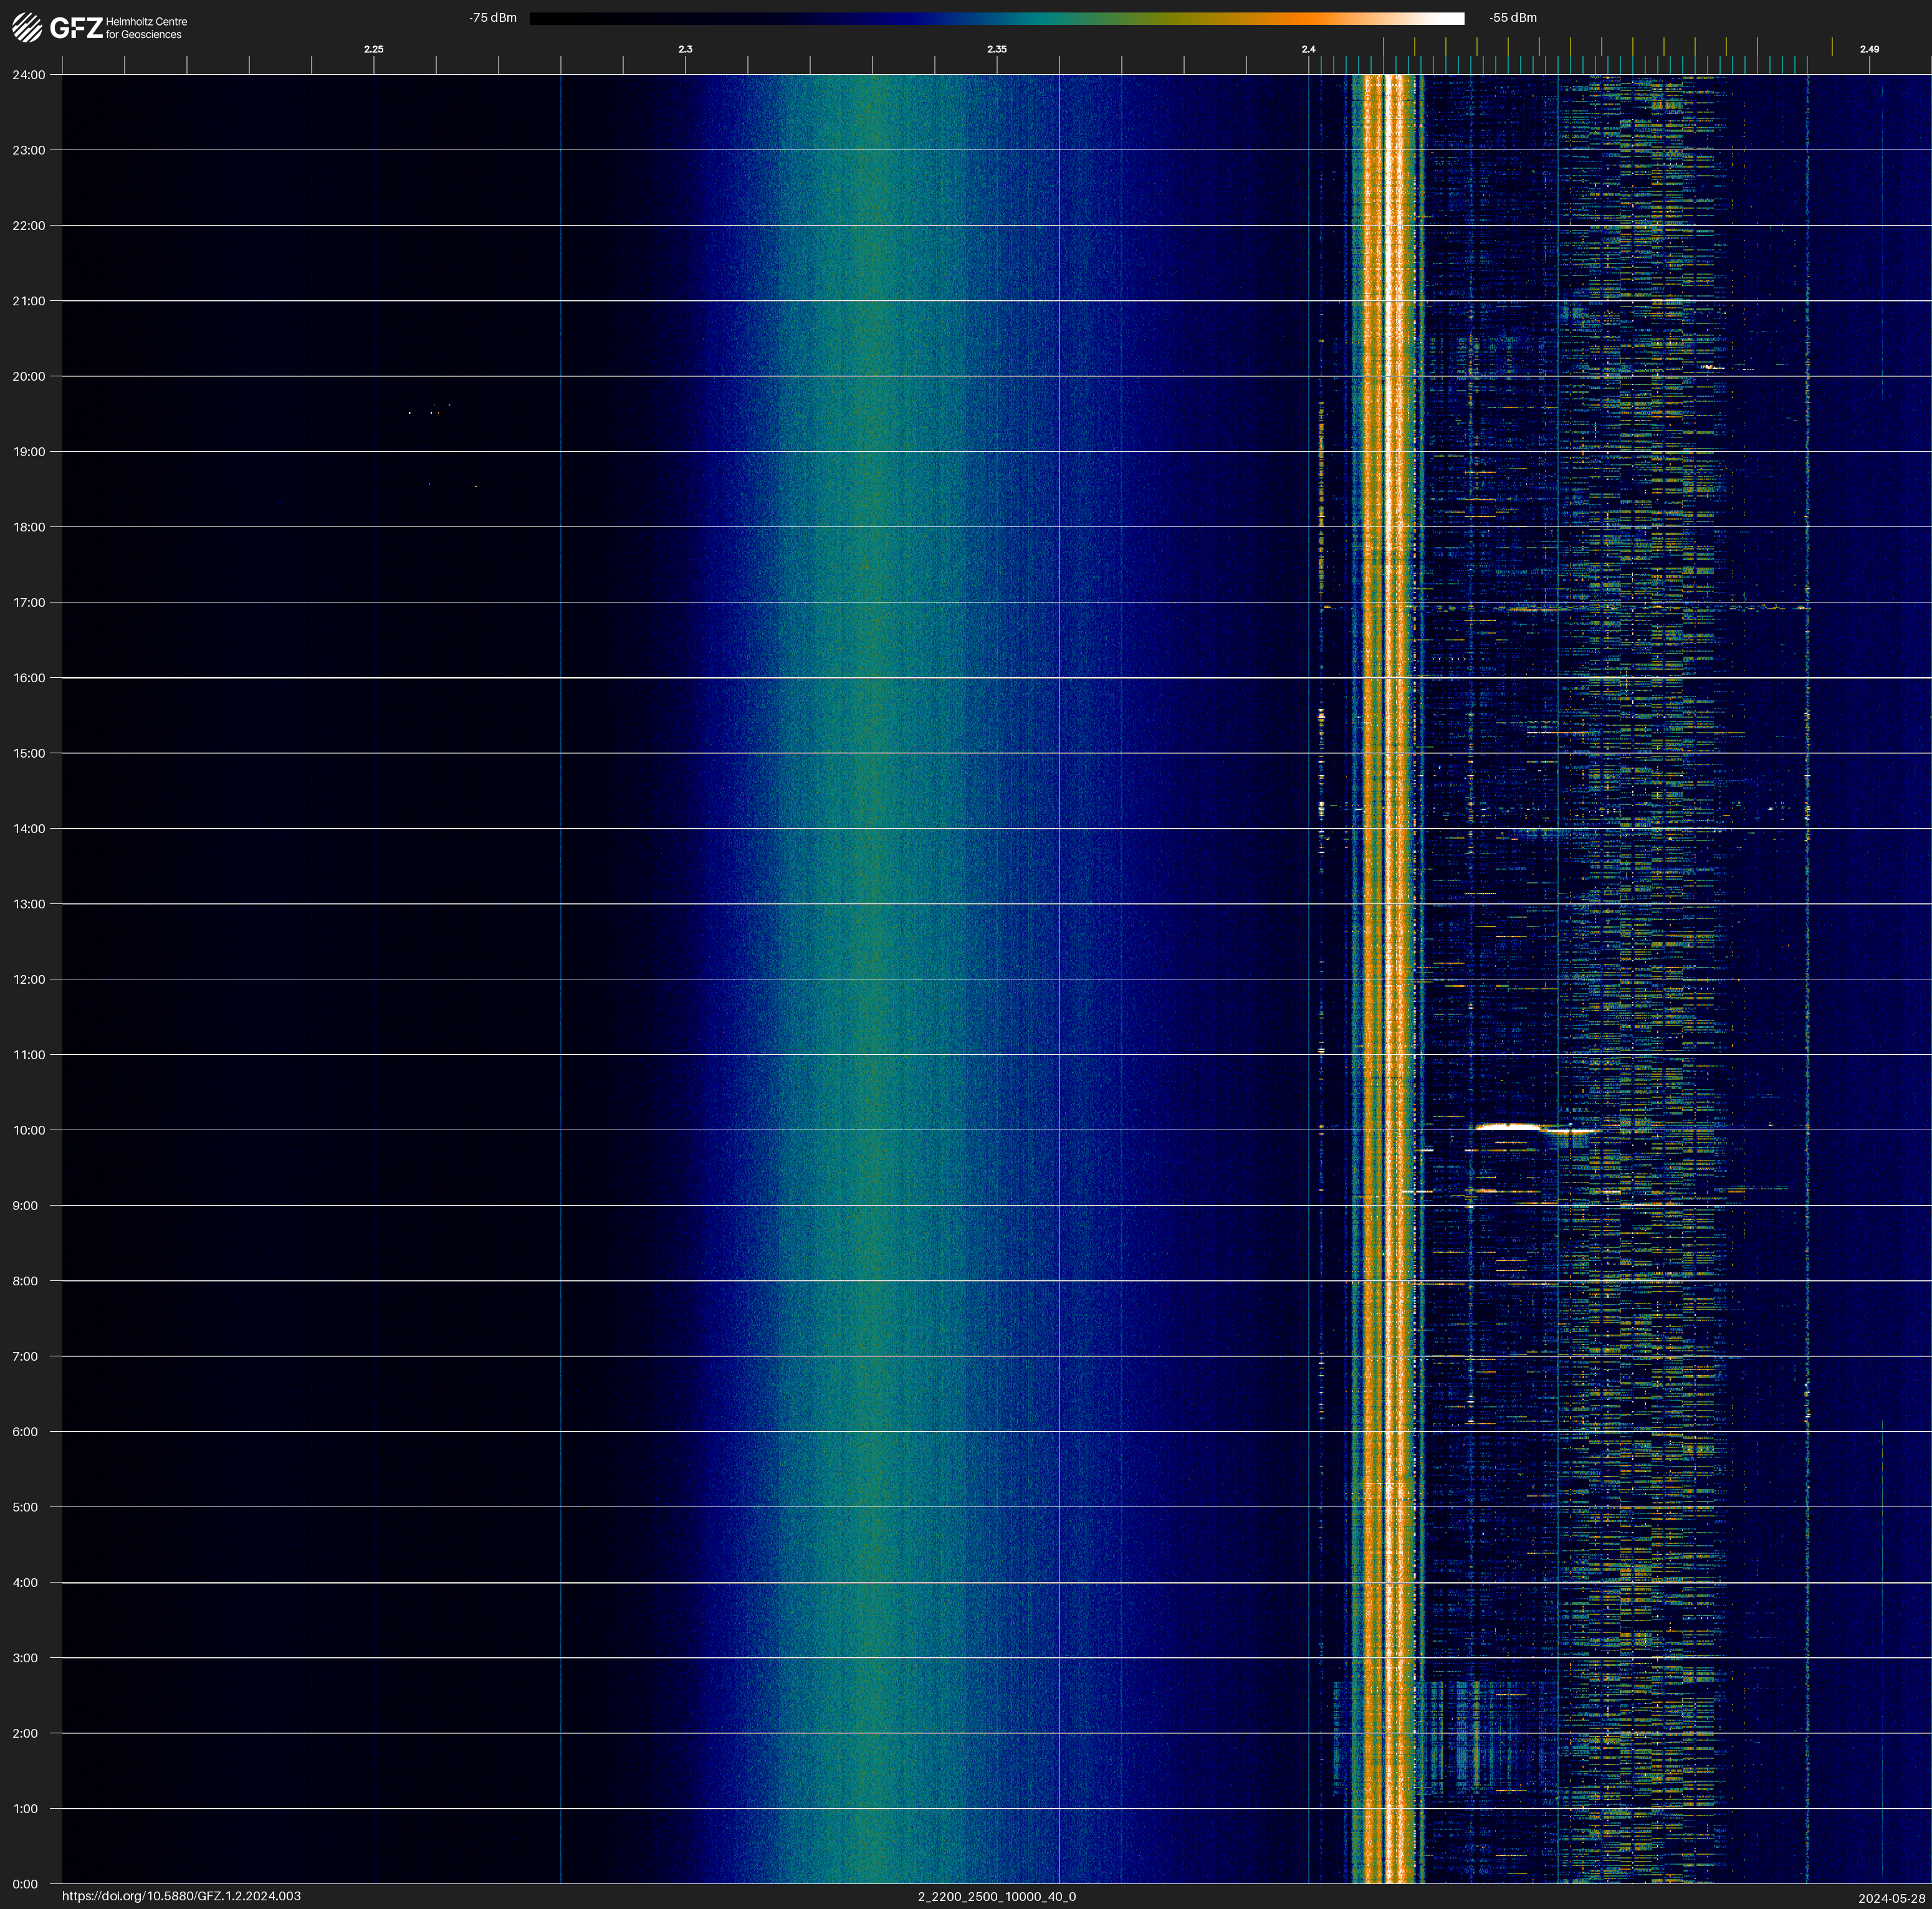This screenshot has height=1909, width=1932.
Task: Click the 2024-05-28 date label
Action: click(x=1891, y=1898)
